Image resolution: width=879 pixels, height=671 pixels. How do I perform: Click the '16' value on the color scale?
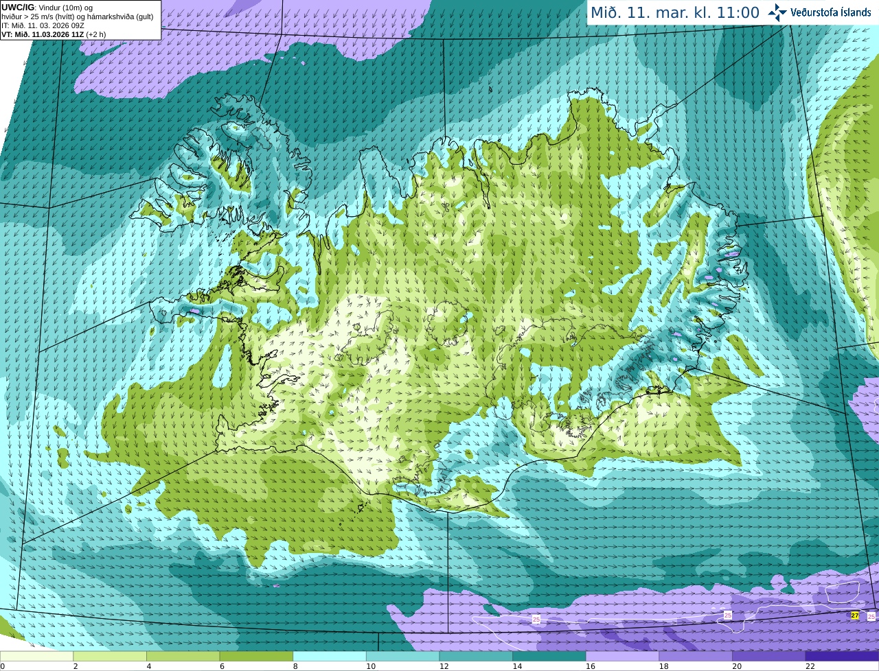(590, 666)
